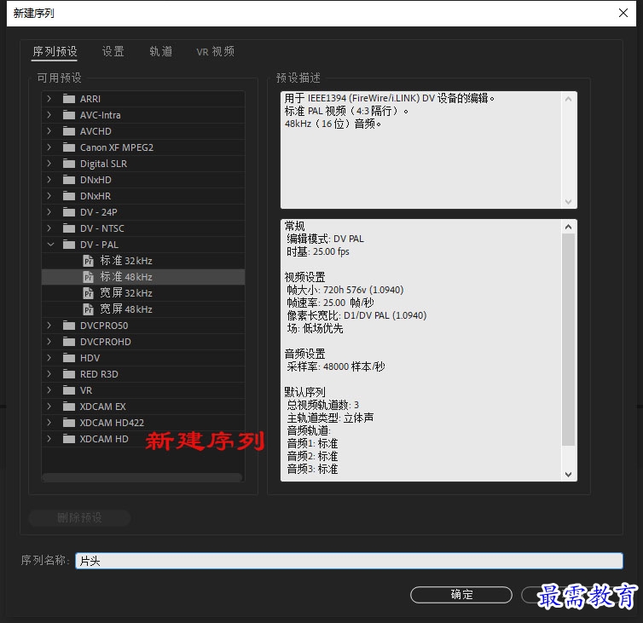Click the DV - 24P folder icon
643x623 pixels.
click(69, 212)
